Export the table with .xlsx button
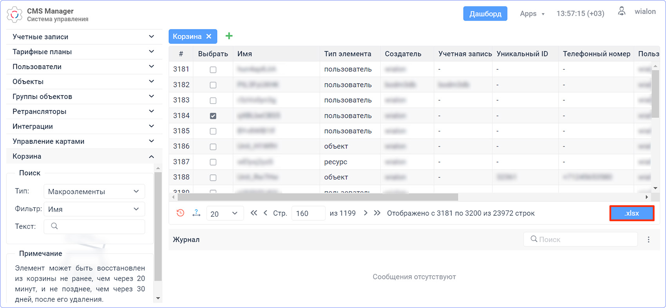The image size is (666, 308). click(x=632, y=214)
